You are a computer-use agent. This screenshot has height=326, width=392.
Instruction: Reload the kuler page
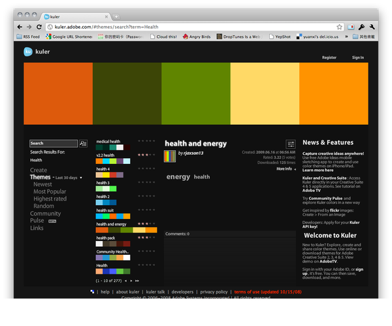39,27
